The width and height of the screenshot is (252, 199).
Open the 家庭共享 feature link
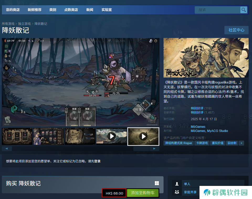click(190, 192)
